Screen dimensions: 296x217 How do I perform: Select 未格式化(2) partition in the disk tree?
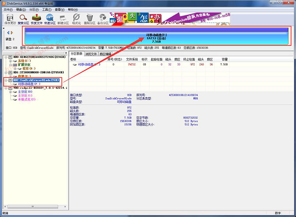[26, 99]
